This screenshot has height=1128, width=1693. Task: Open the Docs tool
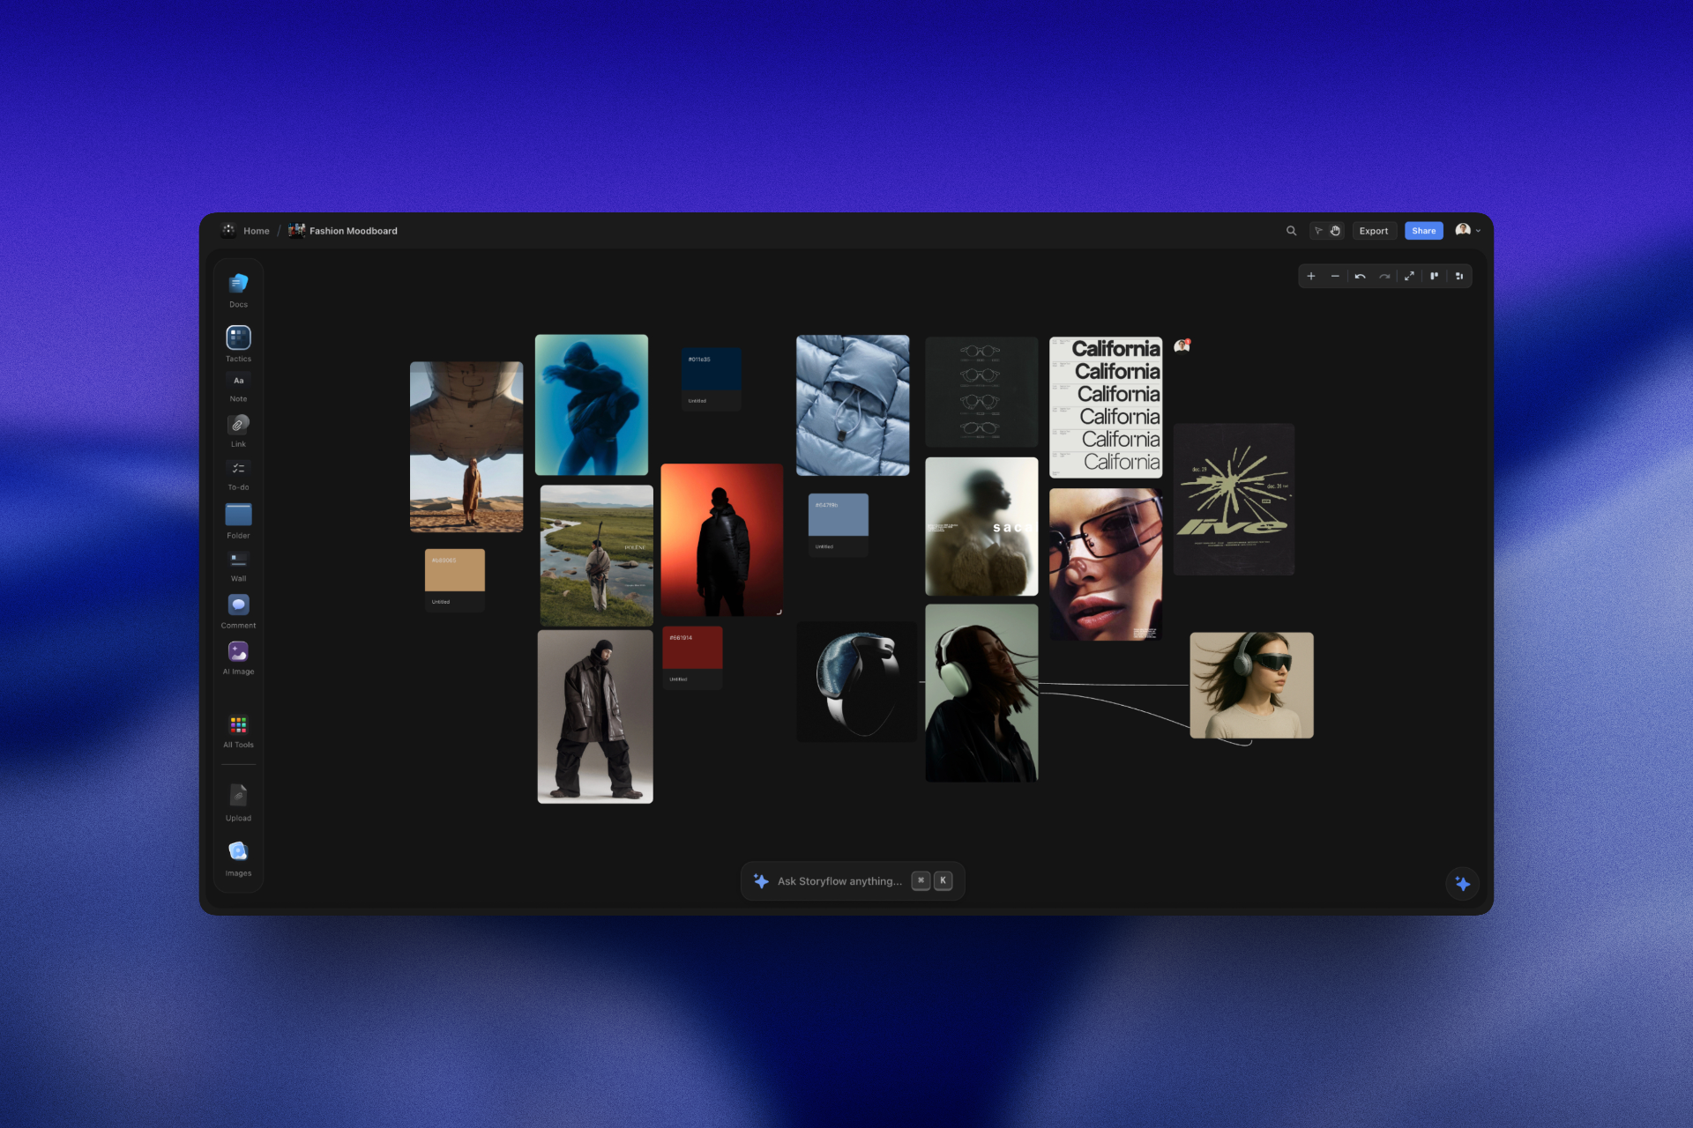click(x=238, y=284)
